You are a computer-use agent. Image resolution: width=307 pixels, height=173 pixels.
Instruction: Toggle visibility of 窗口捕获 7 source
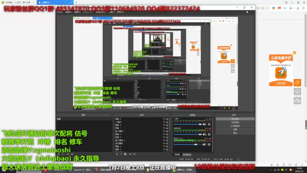164,131
